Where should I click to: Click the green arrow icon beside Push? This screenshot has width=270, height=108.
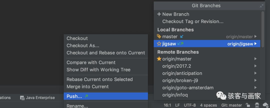click(86, 96)
